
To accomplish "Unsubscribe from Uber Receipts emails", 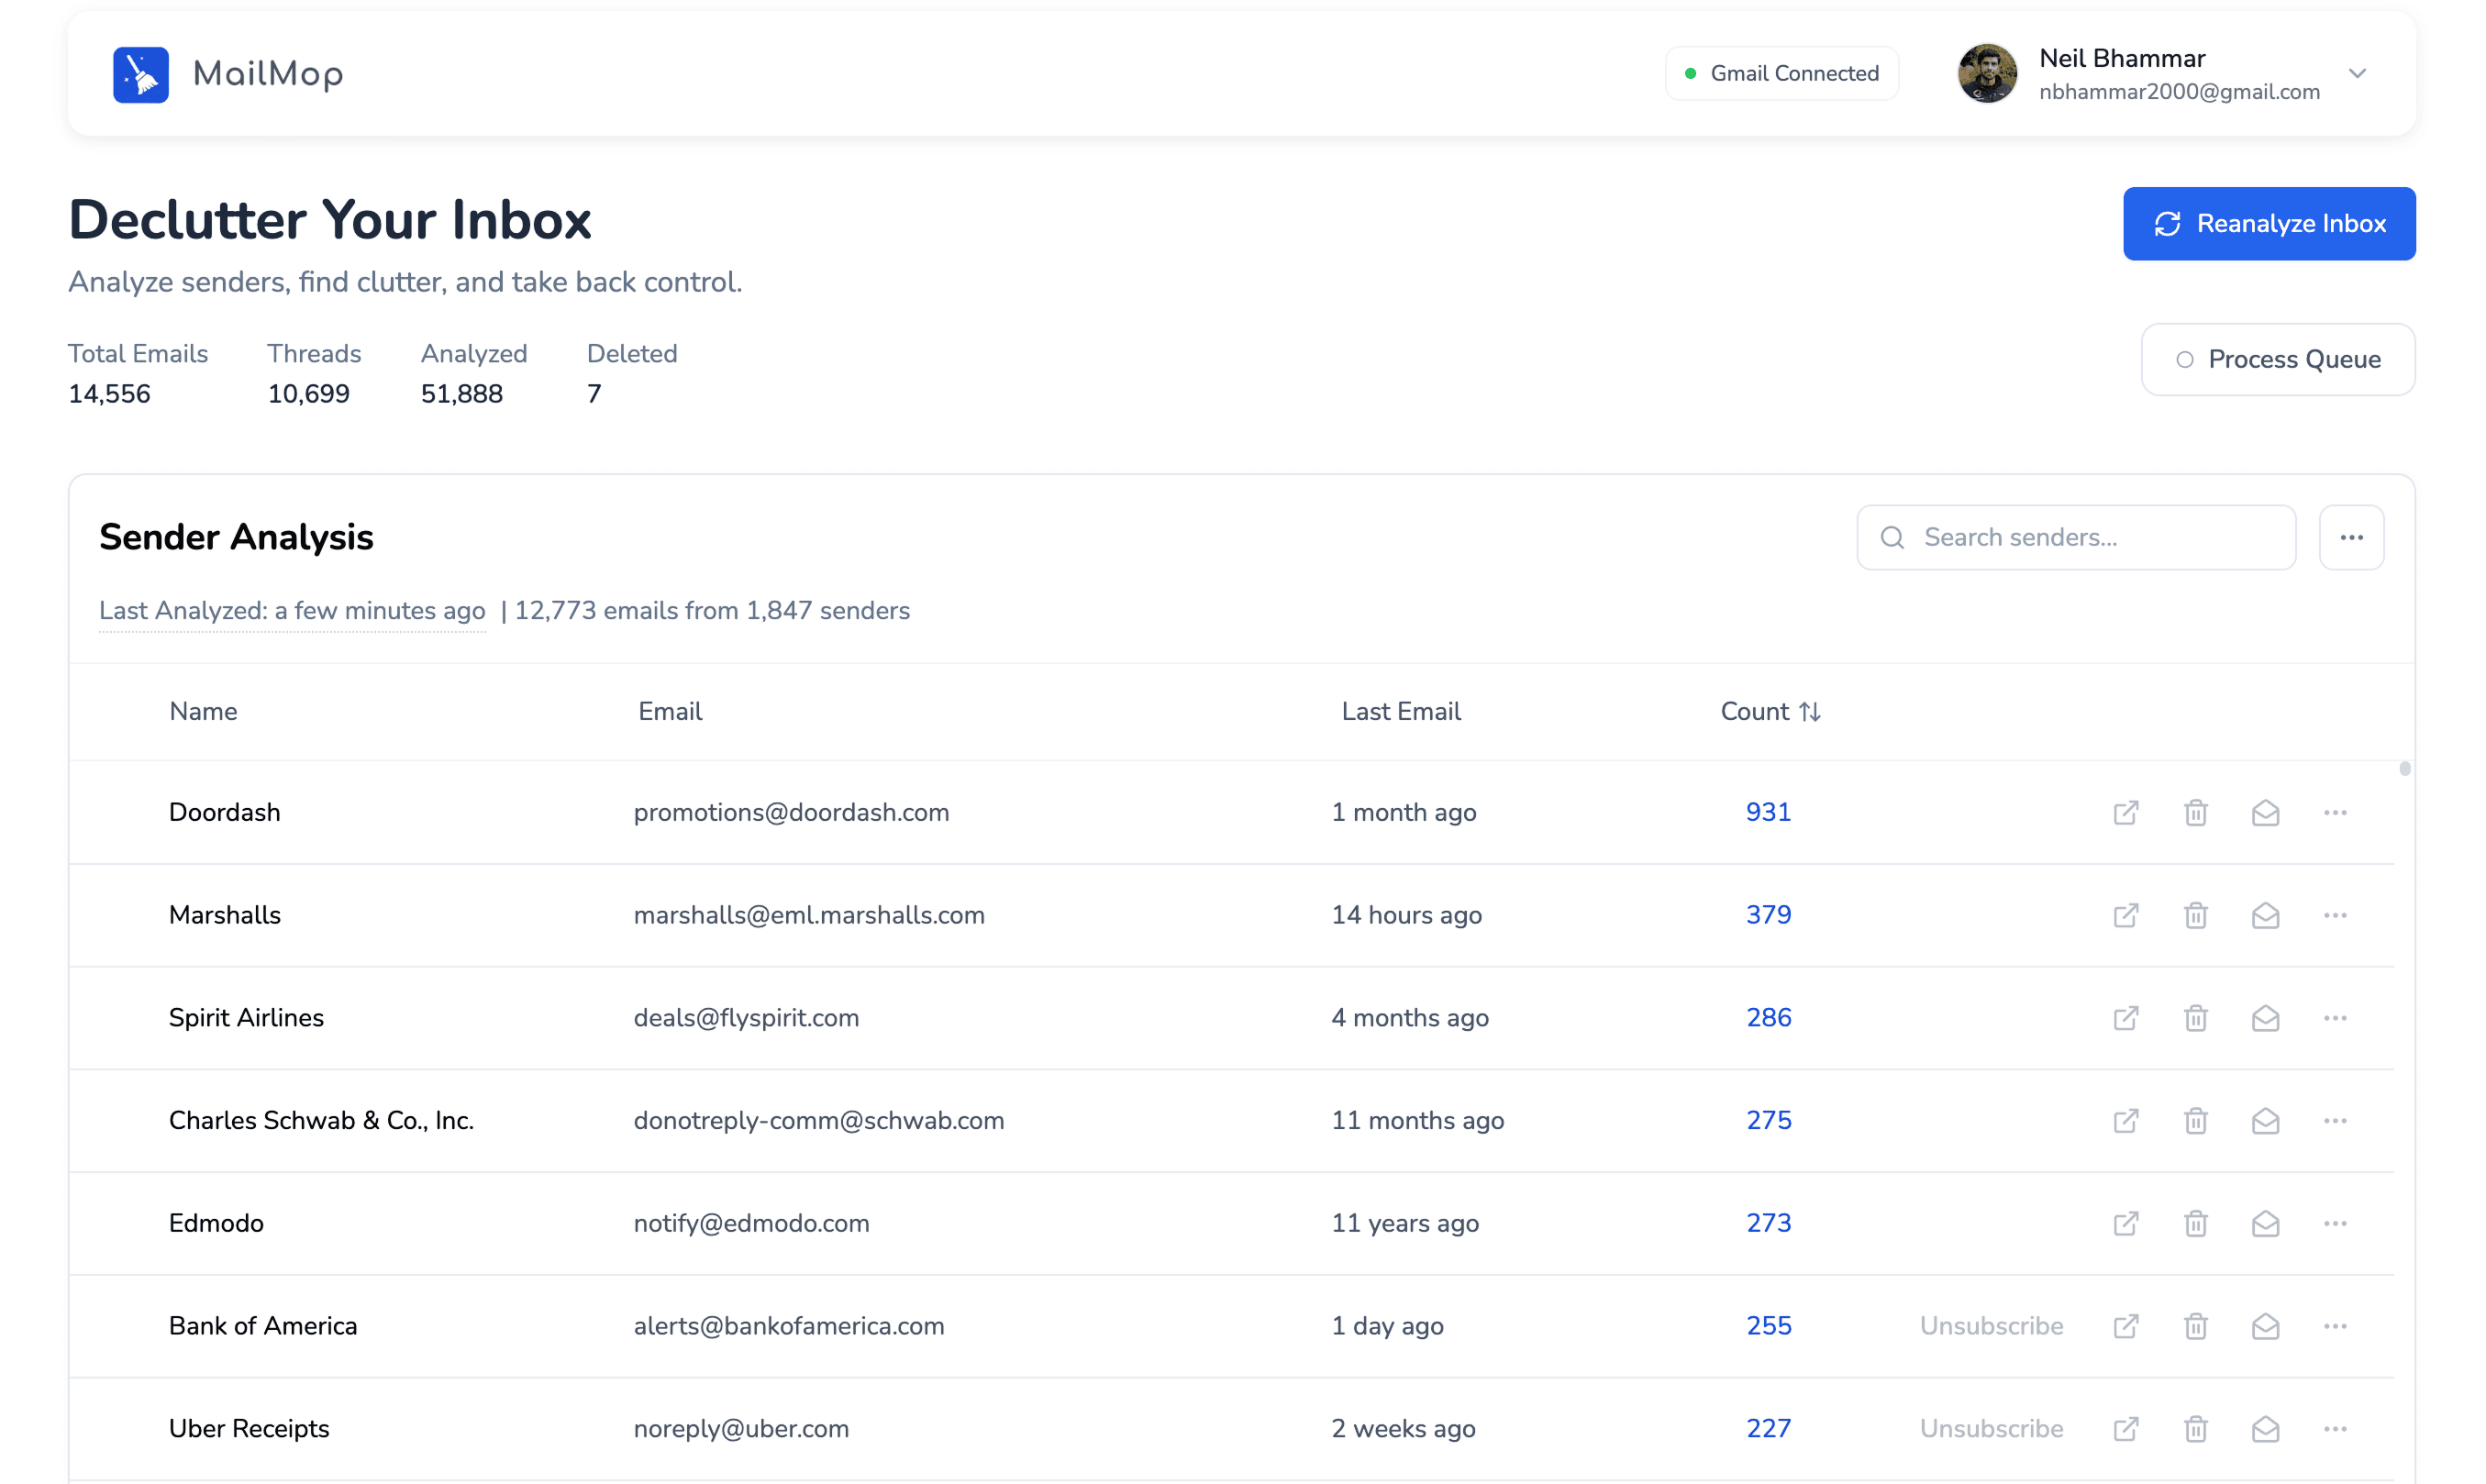I will click(x=1991, y=1429).
